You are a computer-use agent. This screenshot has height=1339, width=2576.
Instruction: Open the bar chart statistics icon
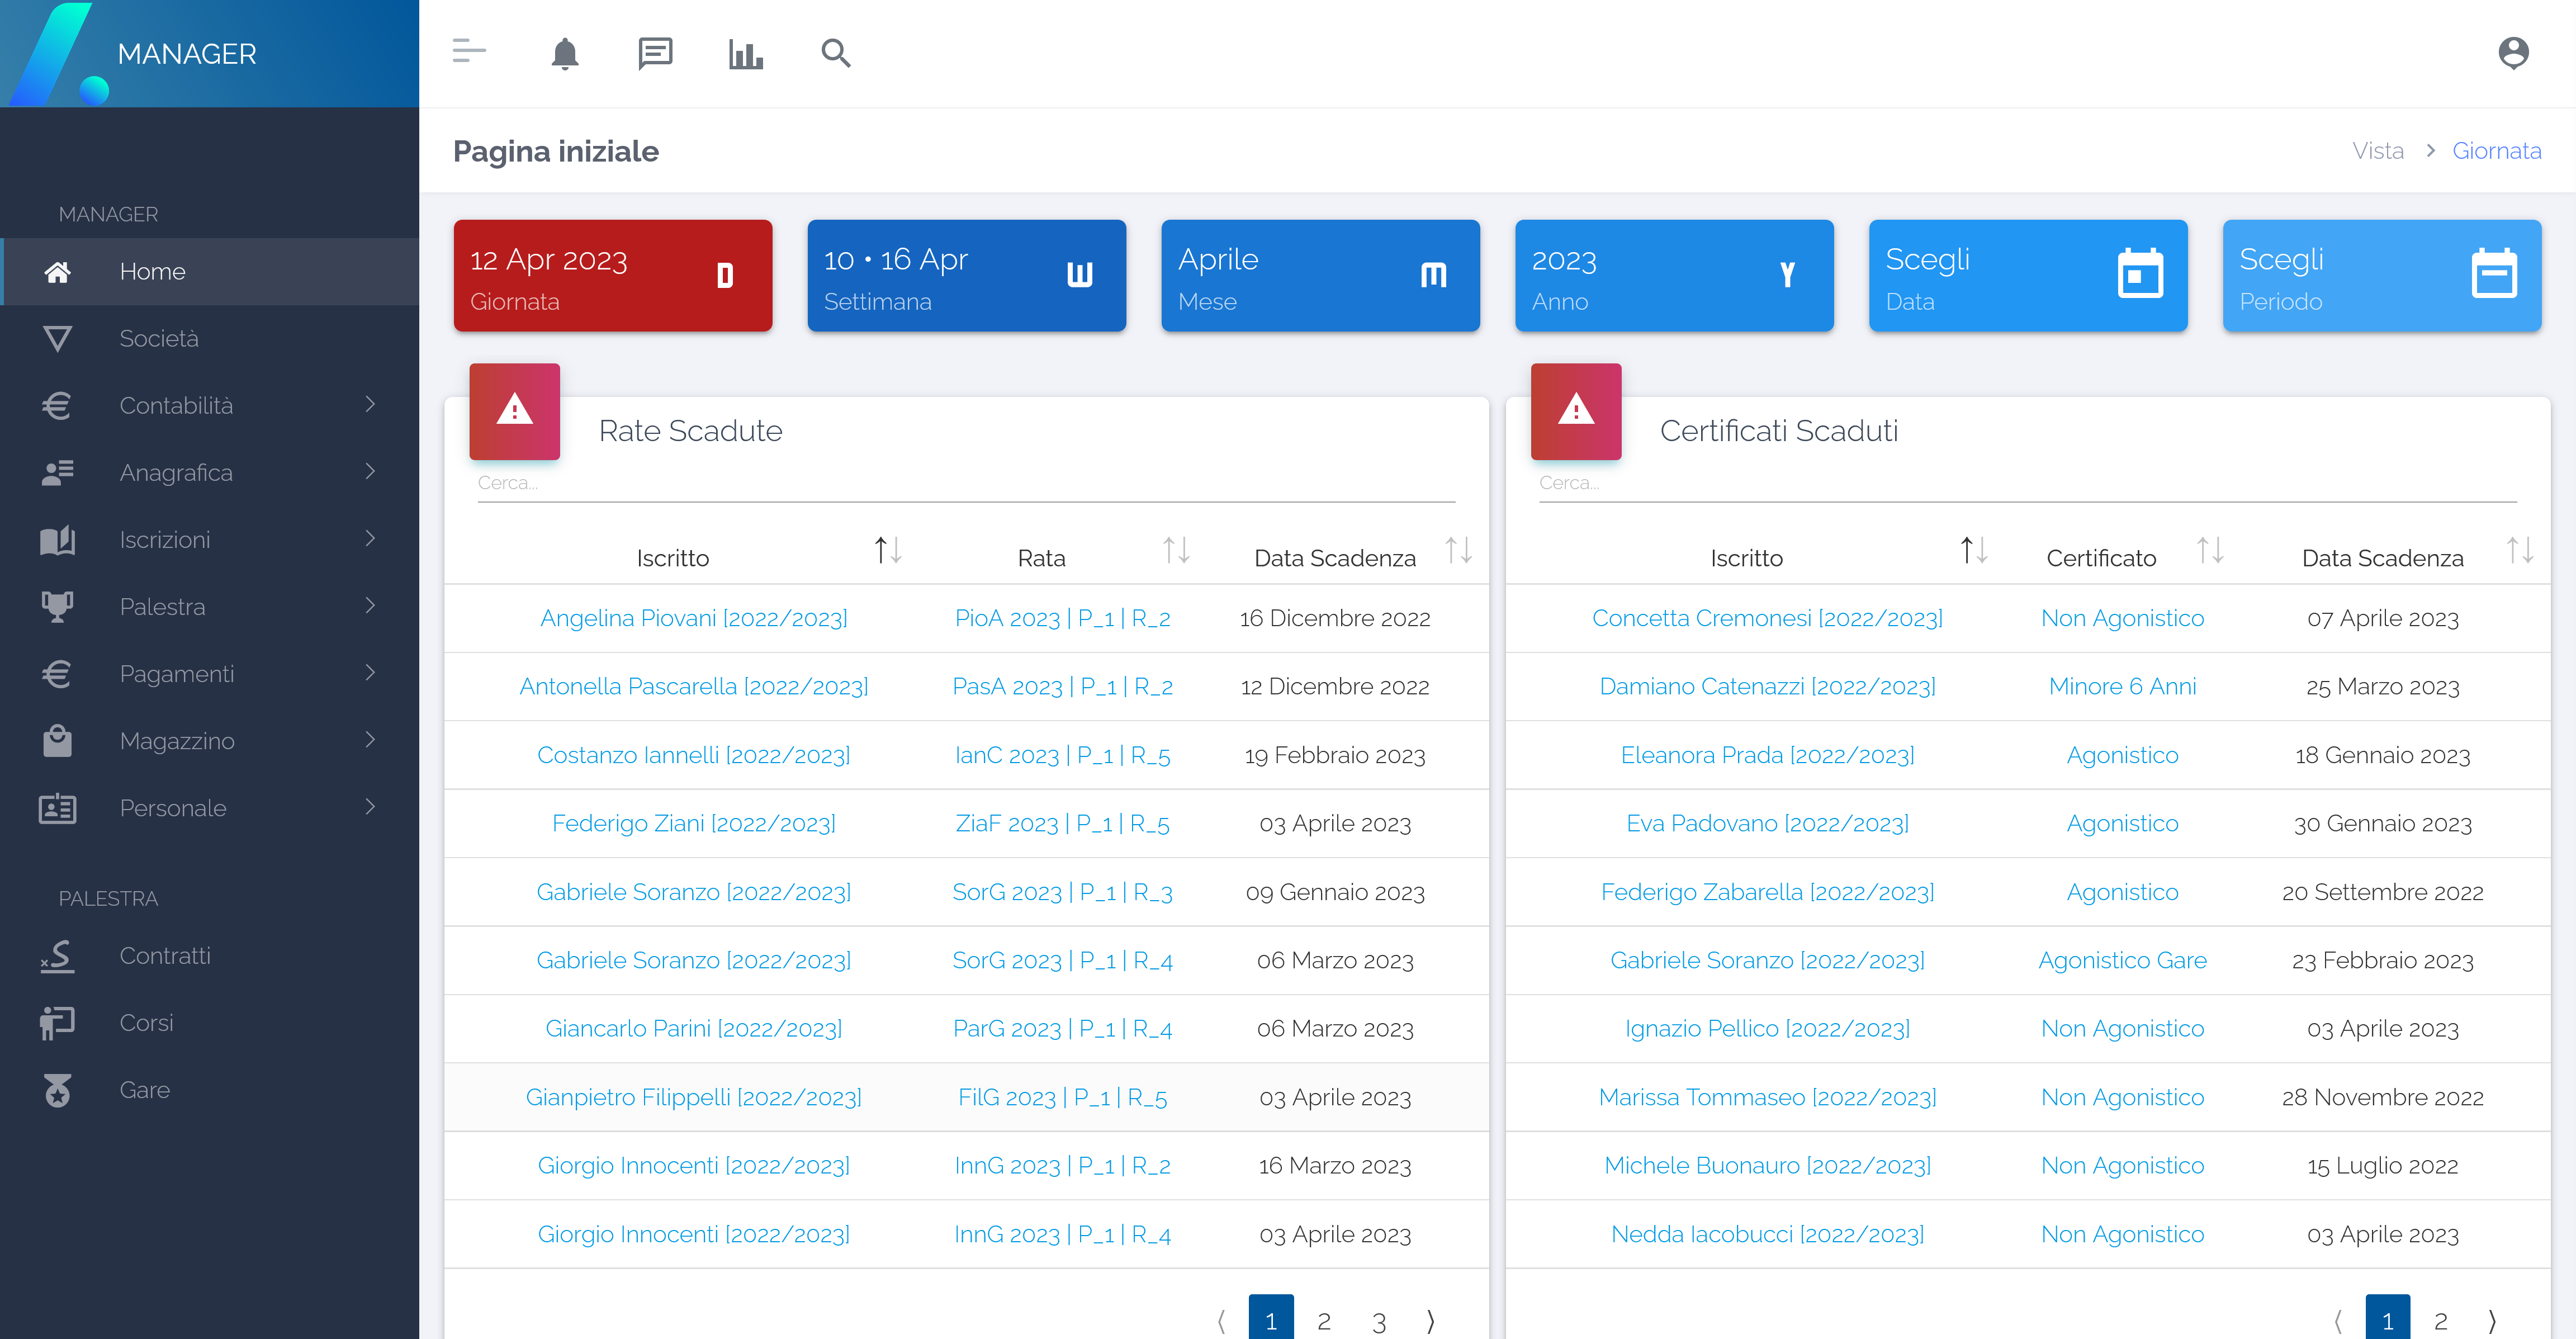tap(745, 53)
